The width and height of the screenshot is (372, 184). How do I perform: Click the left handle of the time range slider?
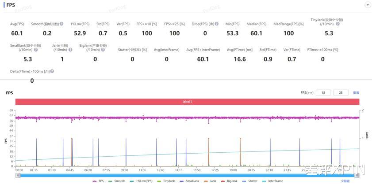tap(17, 175)
